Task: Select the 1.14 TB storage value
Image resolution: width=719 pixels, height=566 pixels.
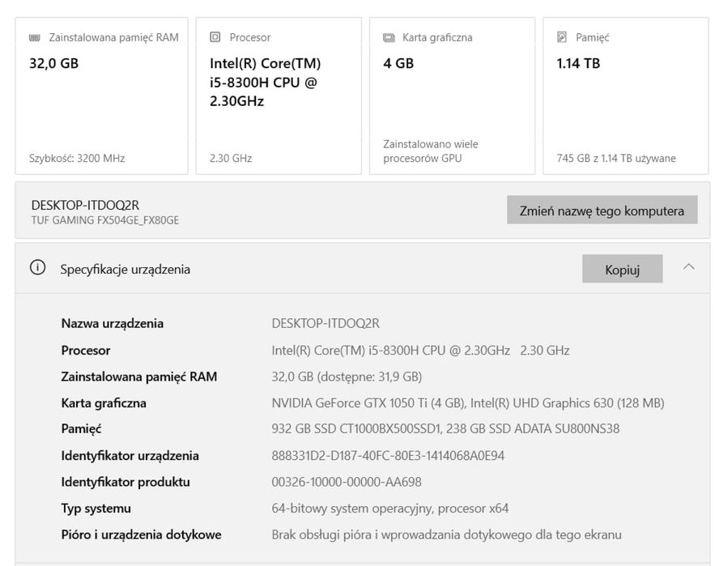Action: pyautogui.click(x=578, y=63)
